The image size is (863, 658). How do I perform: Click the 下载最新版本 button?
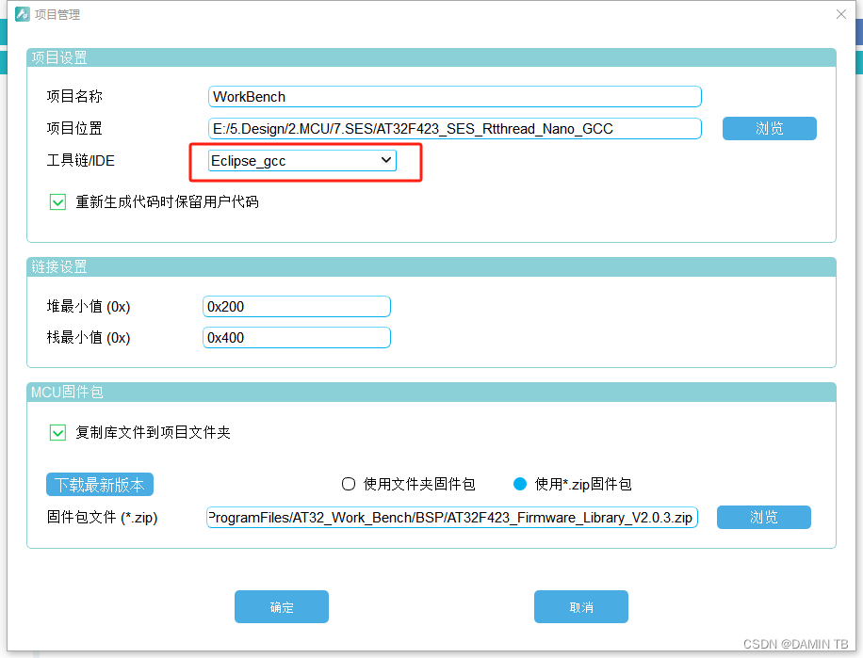[100, 484]
